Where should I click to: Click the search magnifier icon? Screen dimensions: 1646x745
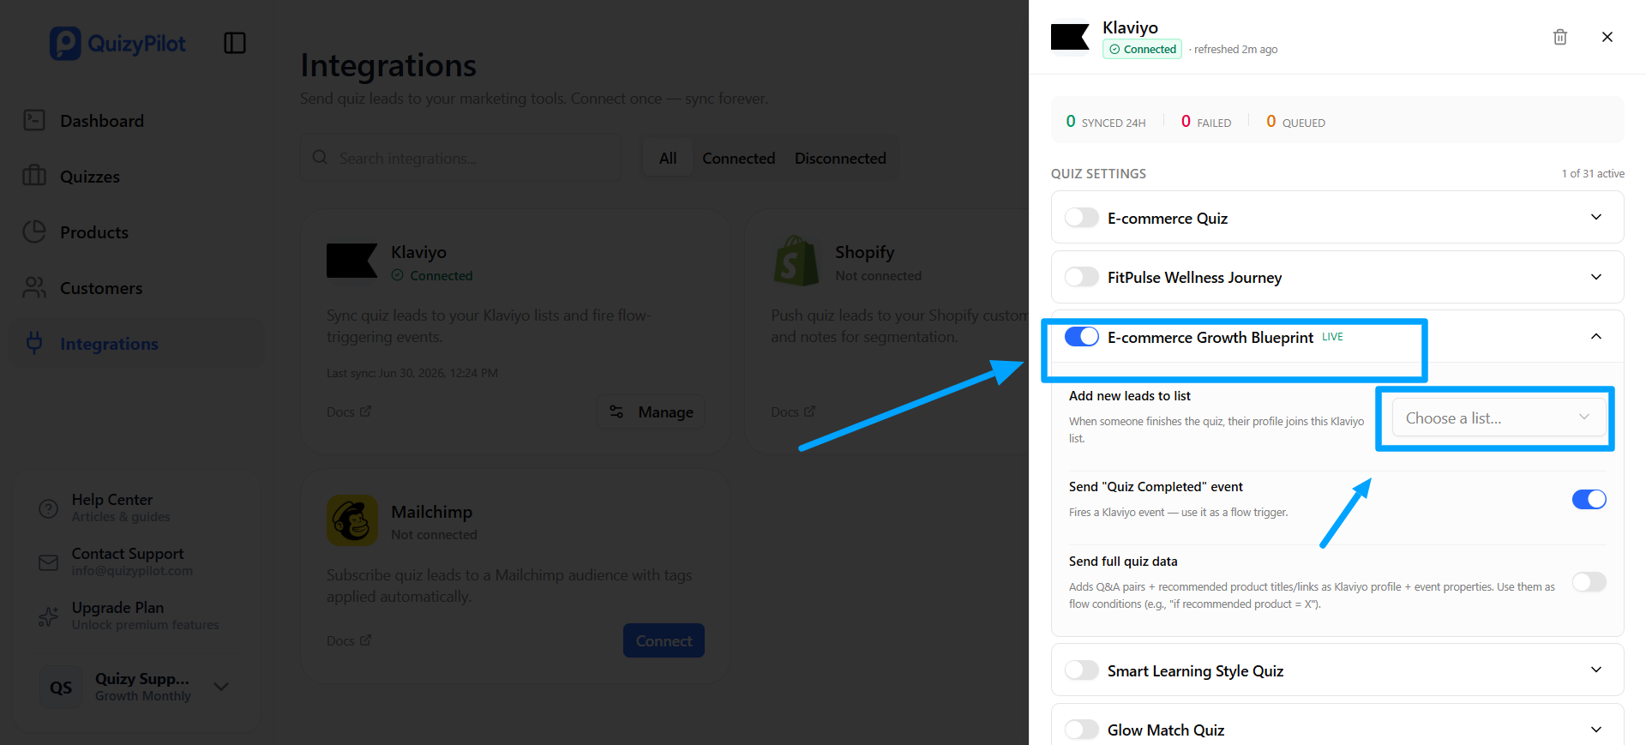pyautogui.click(x=320, y=158)
